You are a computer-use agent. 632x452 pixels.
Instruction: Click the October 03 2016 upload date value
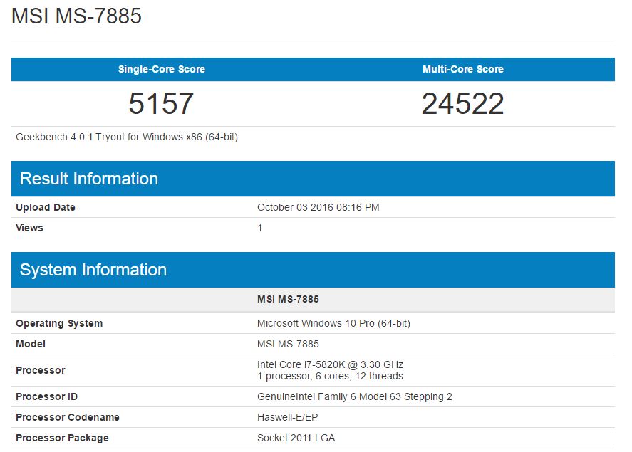point(318,207)
